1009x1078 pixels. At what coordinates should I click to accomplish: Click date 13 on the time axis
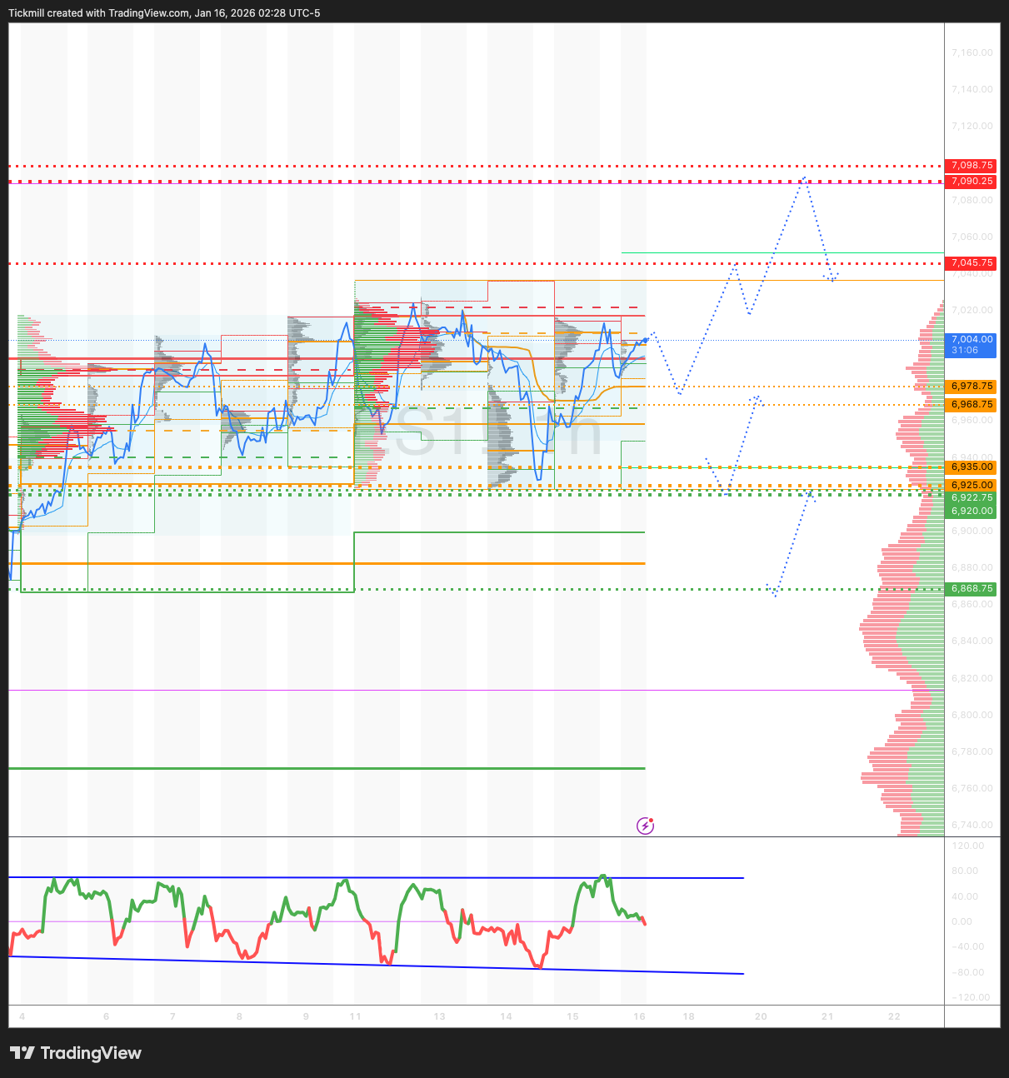(439, 1016)
